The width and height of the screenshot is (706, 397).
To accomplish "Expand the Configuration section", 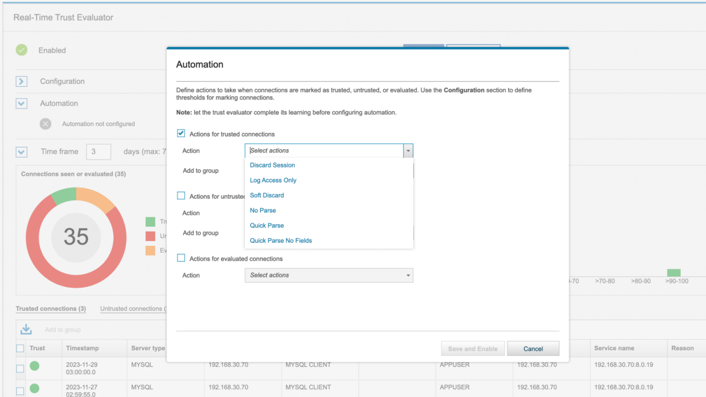I will [21, 81].
